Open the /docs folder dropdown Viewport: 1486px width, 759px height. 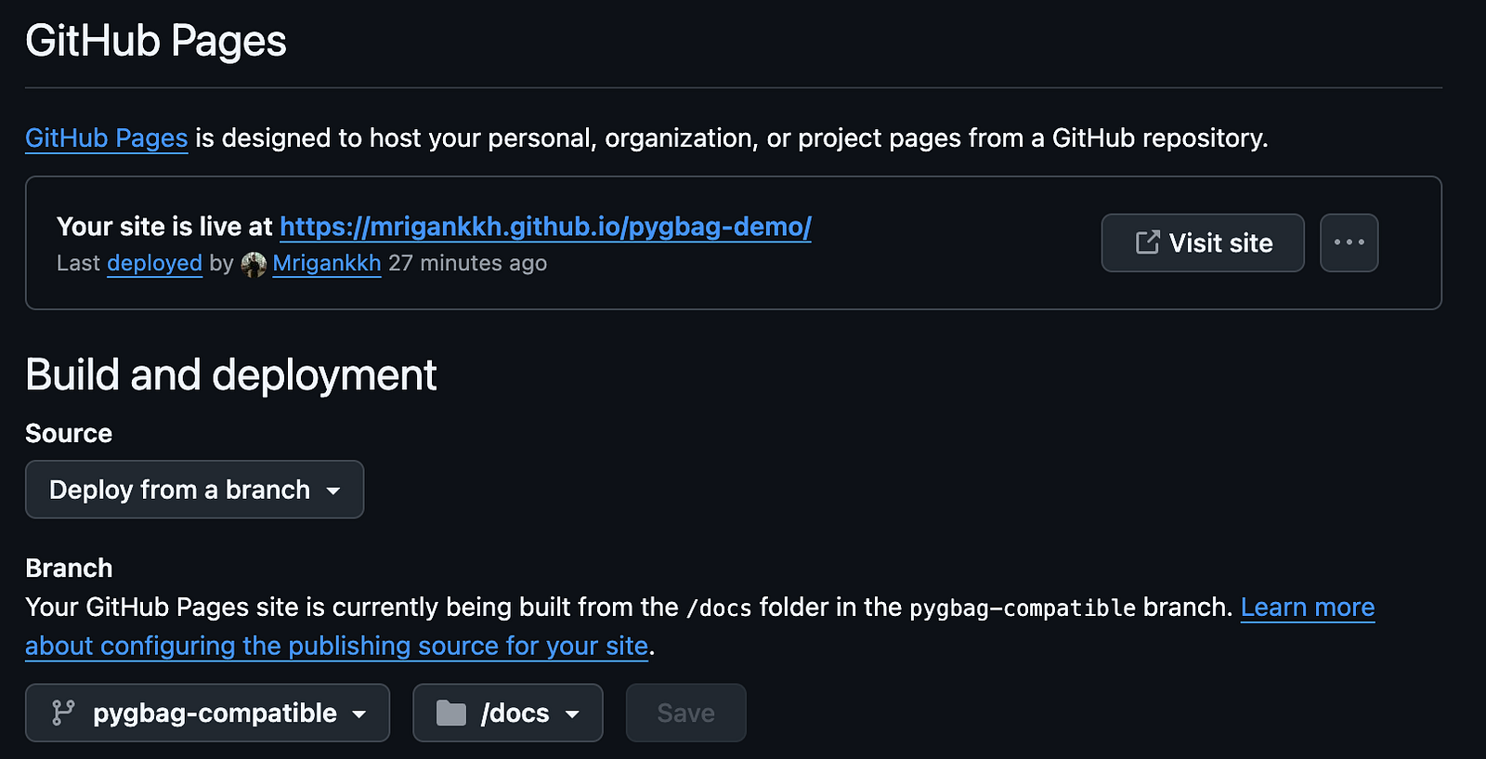coord(508,713)
